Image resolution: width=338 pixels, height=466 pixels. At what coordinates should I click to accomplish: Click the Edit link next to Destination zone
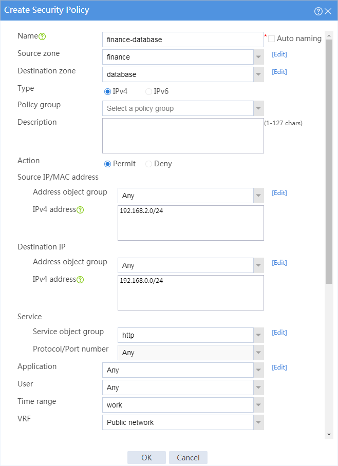coord(279,72)
